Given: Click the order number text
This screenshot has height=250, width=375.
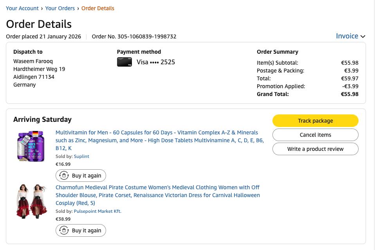Looking at the screenshot, I should pos(134,36).
